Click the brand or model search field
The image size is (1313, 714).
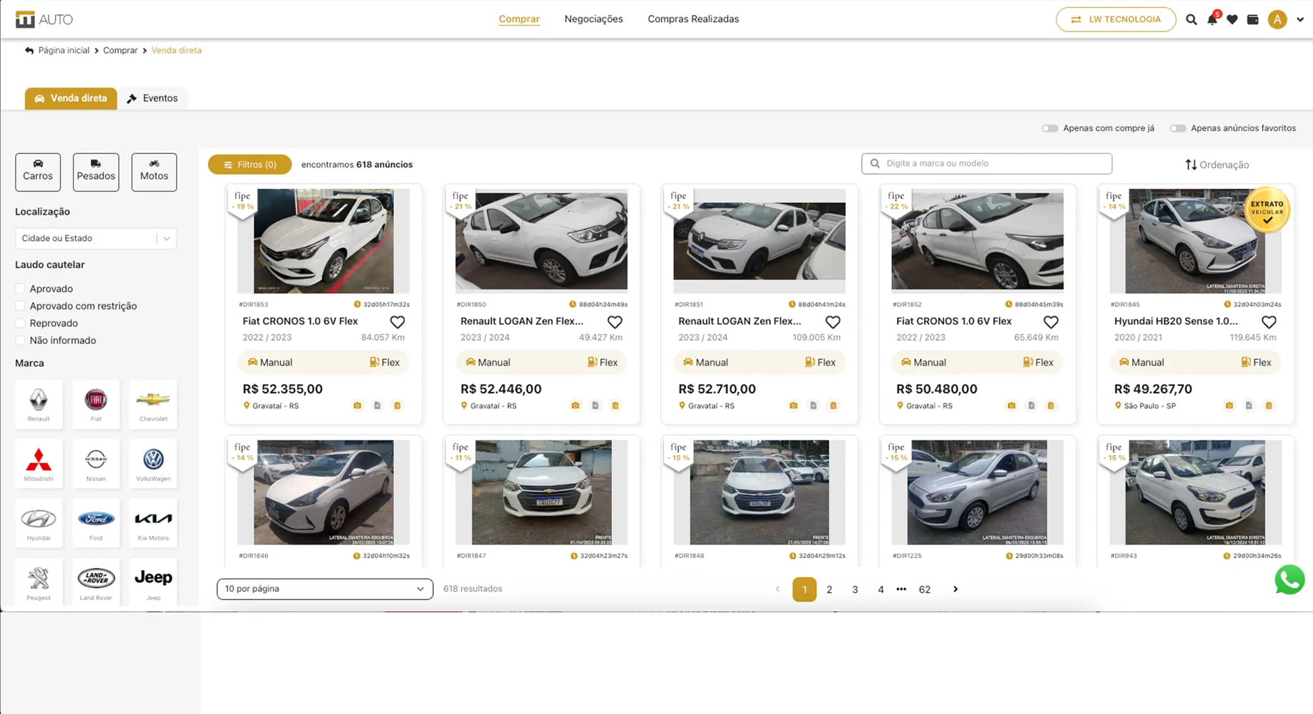(x=987, y=163)
